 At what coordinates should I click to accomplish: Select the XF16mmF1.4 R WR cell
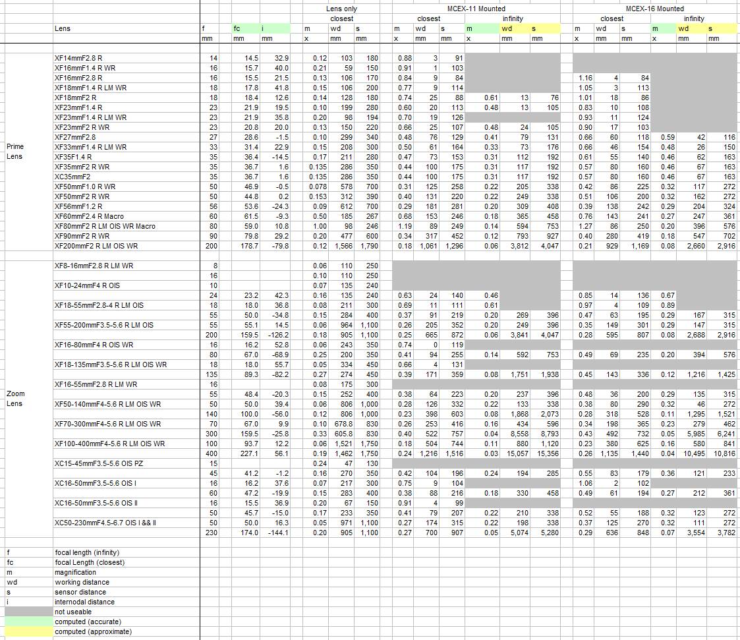[126, 68]
